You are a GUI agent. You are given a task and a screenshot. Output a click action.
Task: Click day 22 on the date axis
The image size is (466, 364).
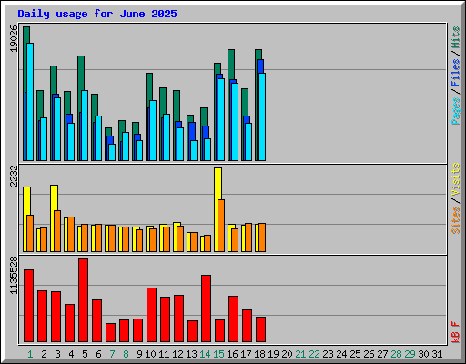click(314, 354)
